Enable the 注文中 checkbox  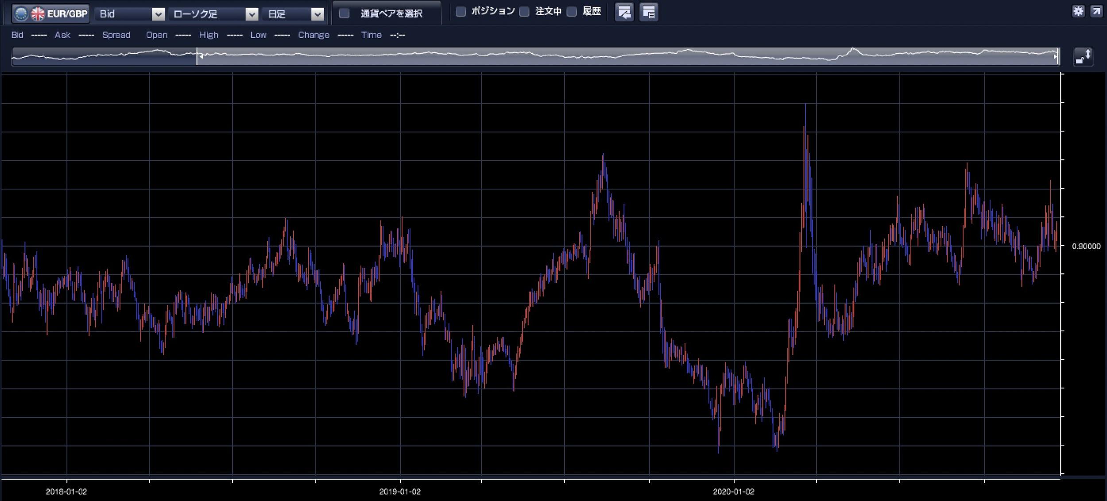pos(524,12)
